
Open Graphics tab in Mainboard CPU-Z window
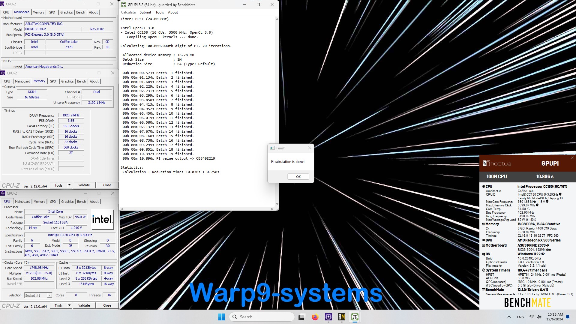click(x=67, y=12)
